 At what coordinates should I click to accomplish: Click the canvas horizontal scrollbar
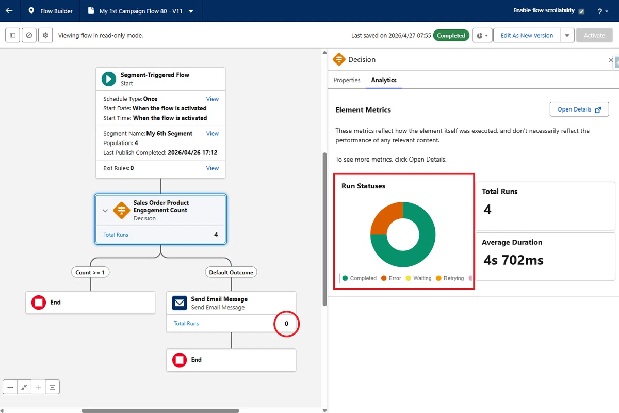(x=160, y=411)
